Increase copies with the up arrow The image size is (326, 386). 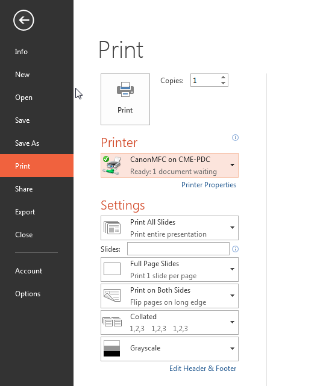[x=223, y=77]
